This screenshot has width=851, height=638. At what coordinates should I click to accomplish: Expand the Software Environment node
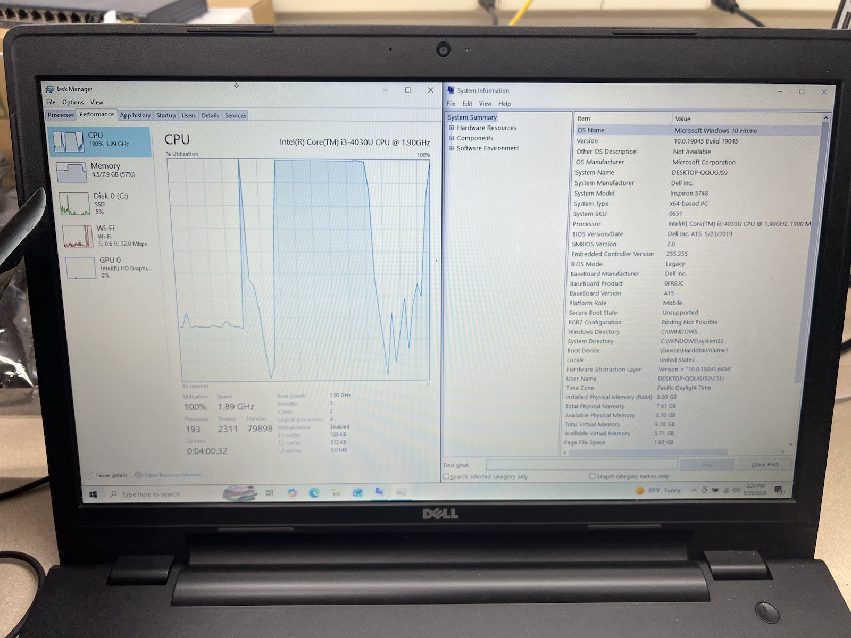click(x=452, y=148)
